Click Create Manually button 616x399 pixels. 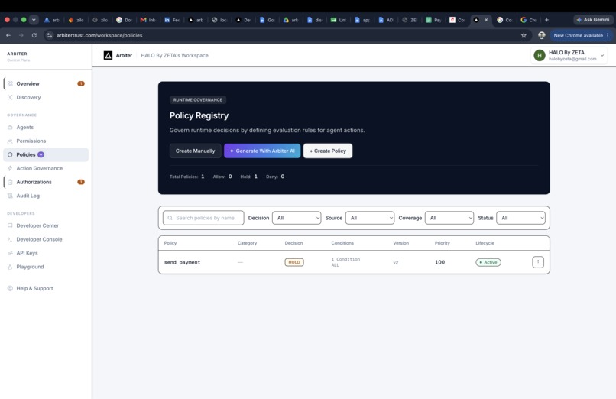195,151
